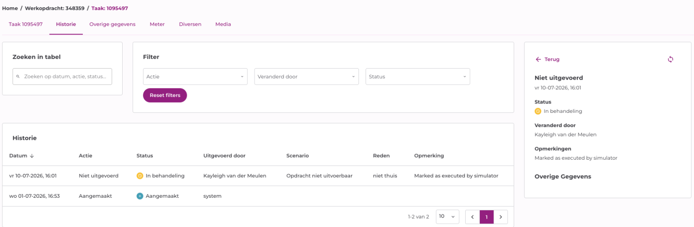
Task: Click the Terug back link
Action: [x=547, y=59]
